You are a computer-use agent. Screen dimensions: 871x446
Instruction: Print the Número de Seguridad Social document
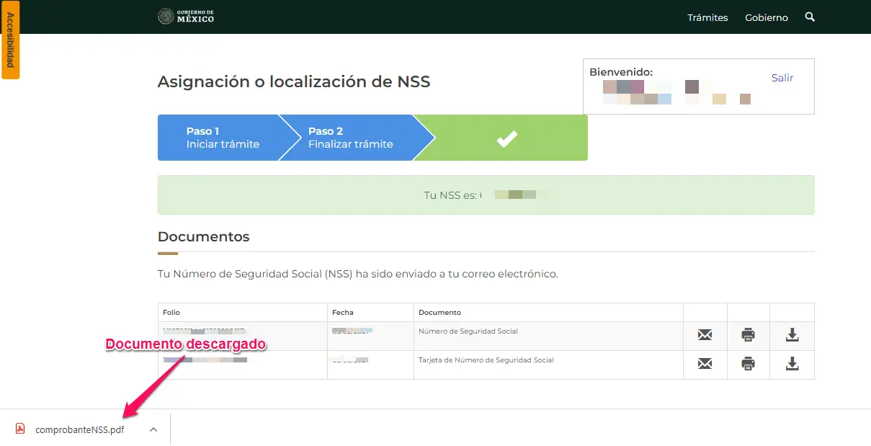748,335
